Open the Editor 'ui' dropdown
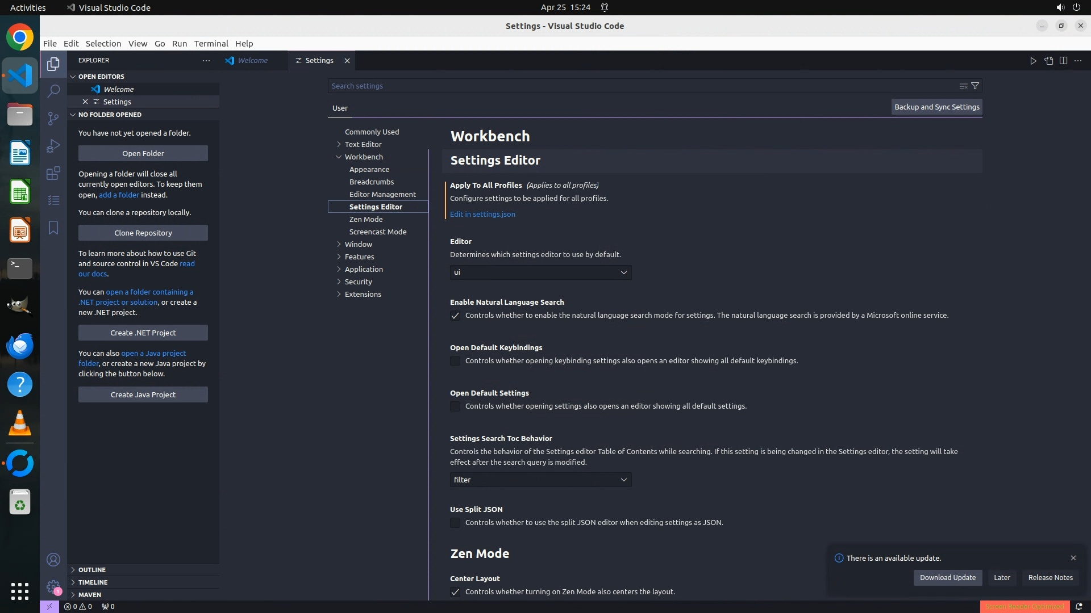Image resolution: width=1091 pixels, height=613 pixels. [540, 272]
